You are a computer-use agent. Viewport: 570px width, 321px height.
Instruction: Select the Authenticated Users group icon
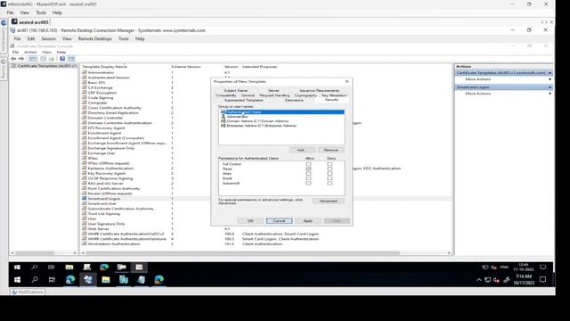click(x=224, y=112)
